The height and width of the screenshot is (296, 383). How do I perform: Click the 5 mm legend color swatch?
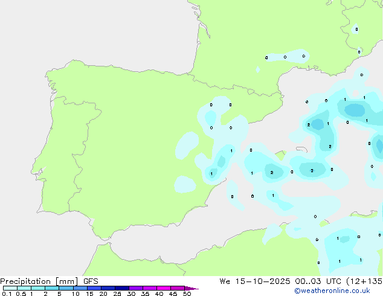66,288
